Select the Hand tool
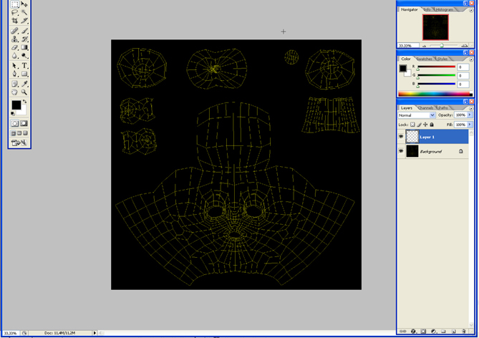 [14, 92]
